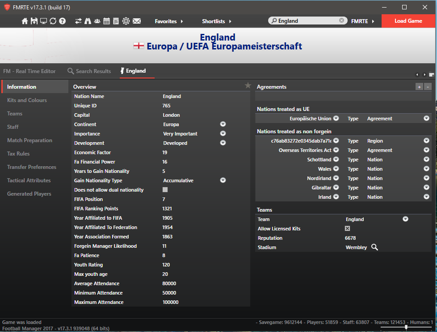437x332 pixels.
Task: Open help via question mark icon
Action: click(x=63, y=21)
